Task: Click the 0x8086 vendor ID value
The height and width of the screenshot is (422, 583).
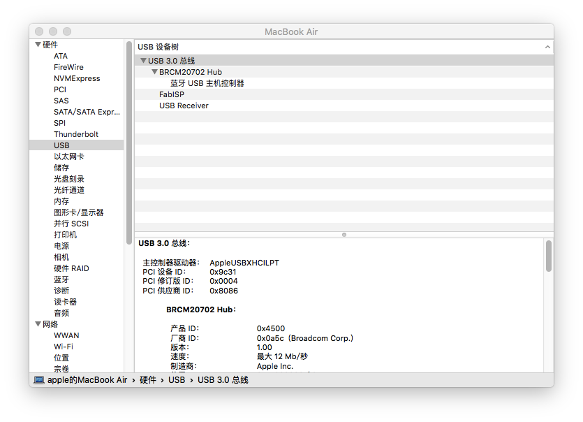Action: click(x=223, y=291)
